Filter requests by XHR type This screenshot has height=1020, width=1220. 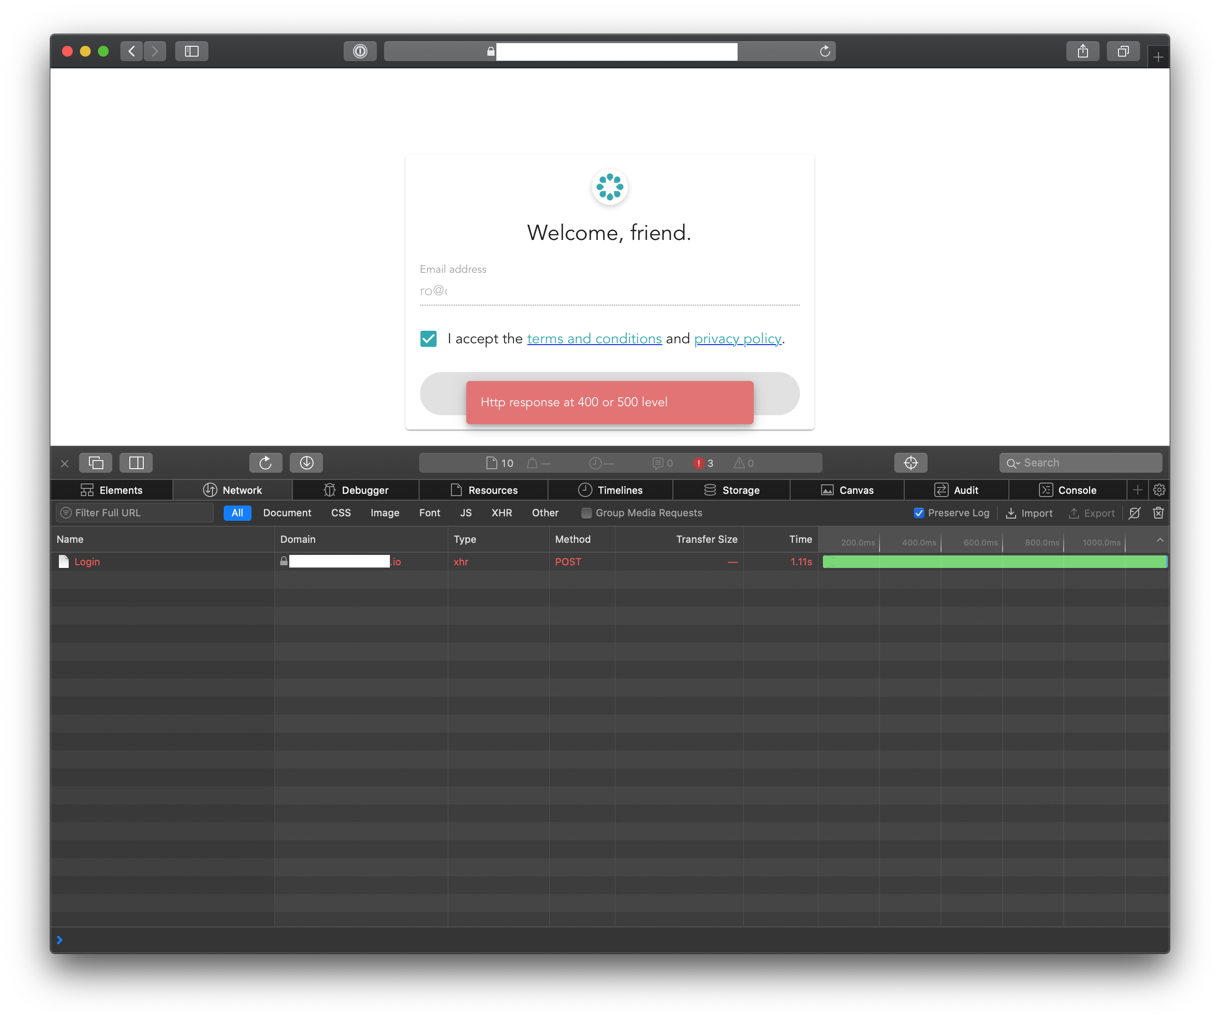pyautogui.click(x=501, y=513)
